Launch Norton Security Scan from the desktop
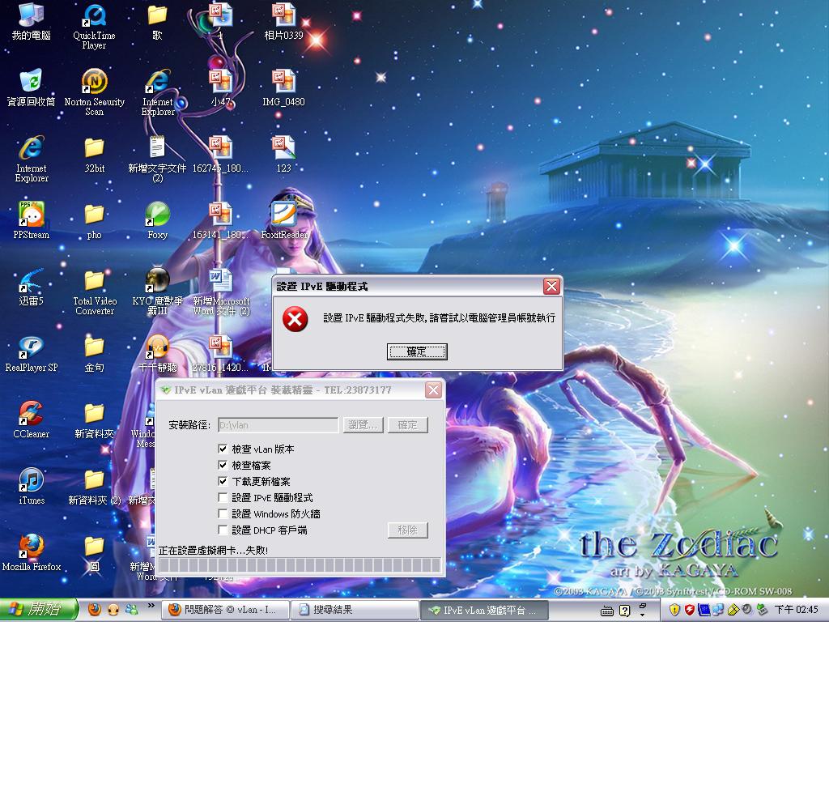829x809 pixels. 94,92
